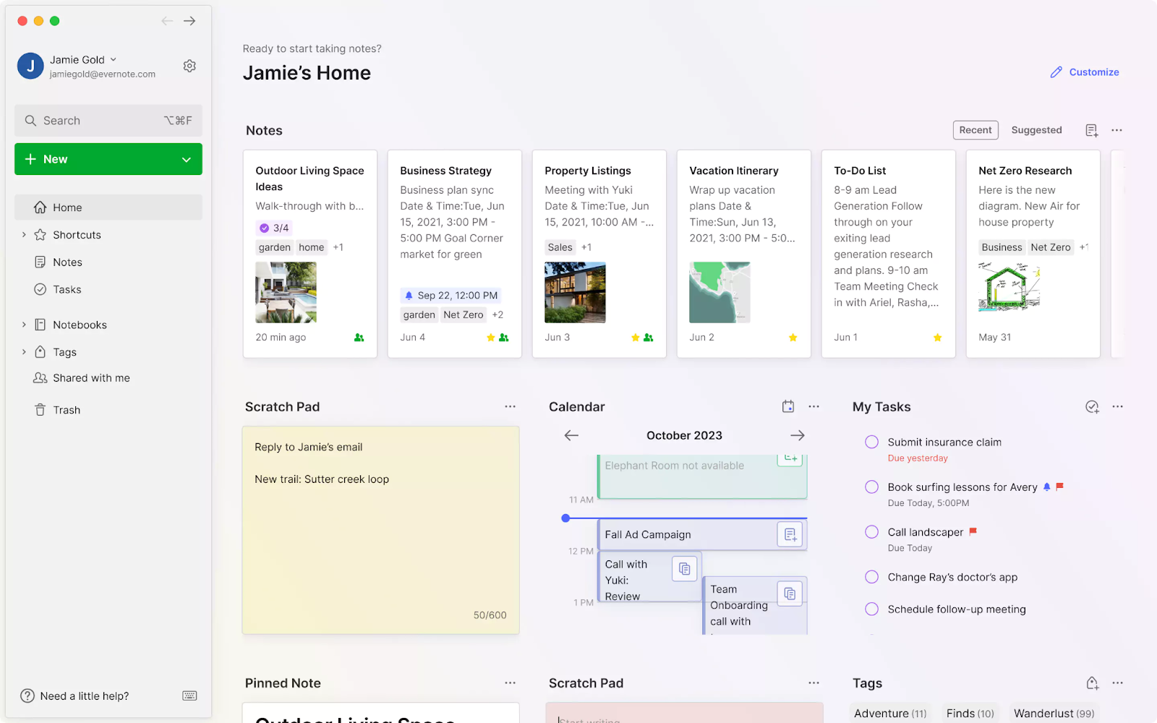Image resolution: width=1157 pixels, height=723 pixels.
Task: Select the Recent tab above Notes
Action: pyautogui.click(x=975, y=129)
